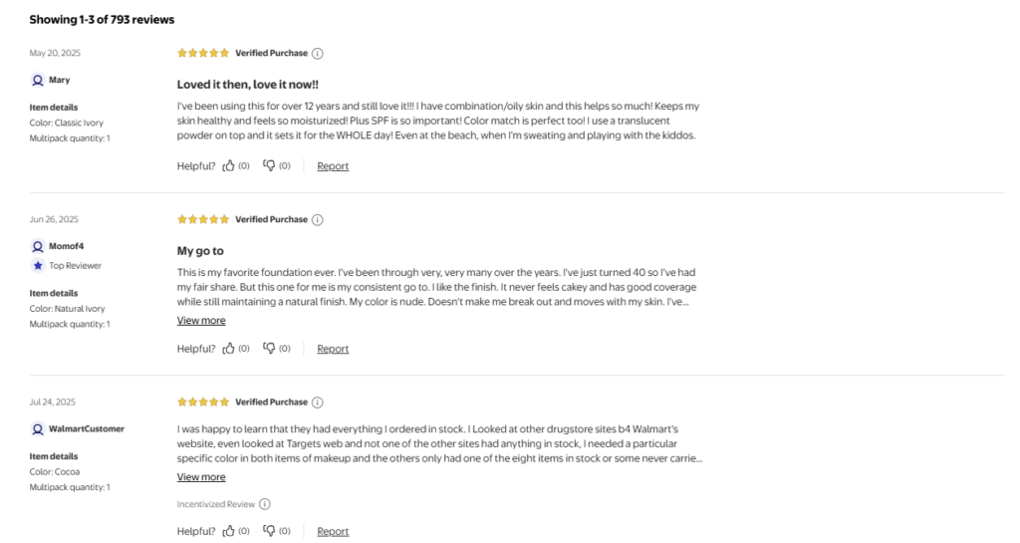Click info icon beside Momof4's Verified Purchase

pos(318,219)
